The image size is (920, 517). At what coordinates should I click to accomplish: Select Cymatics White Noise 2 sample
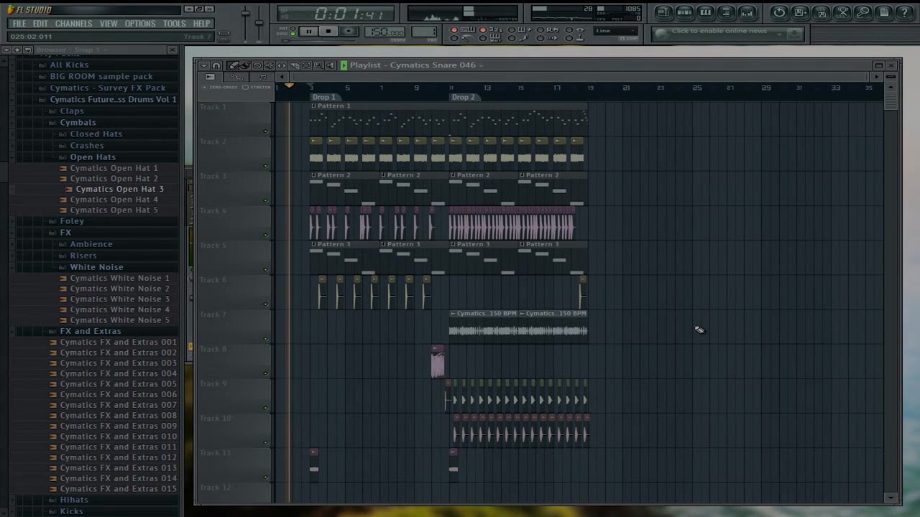click(120, 289)
